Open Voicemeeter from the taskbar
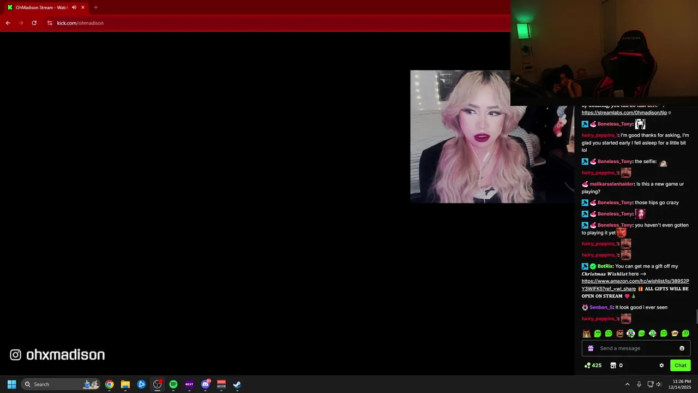Screen dimensions: 698x393 tap(221, 384)
